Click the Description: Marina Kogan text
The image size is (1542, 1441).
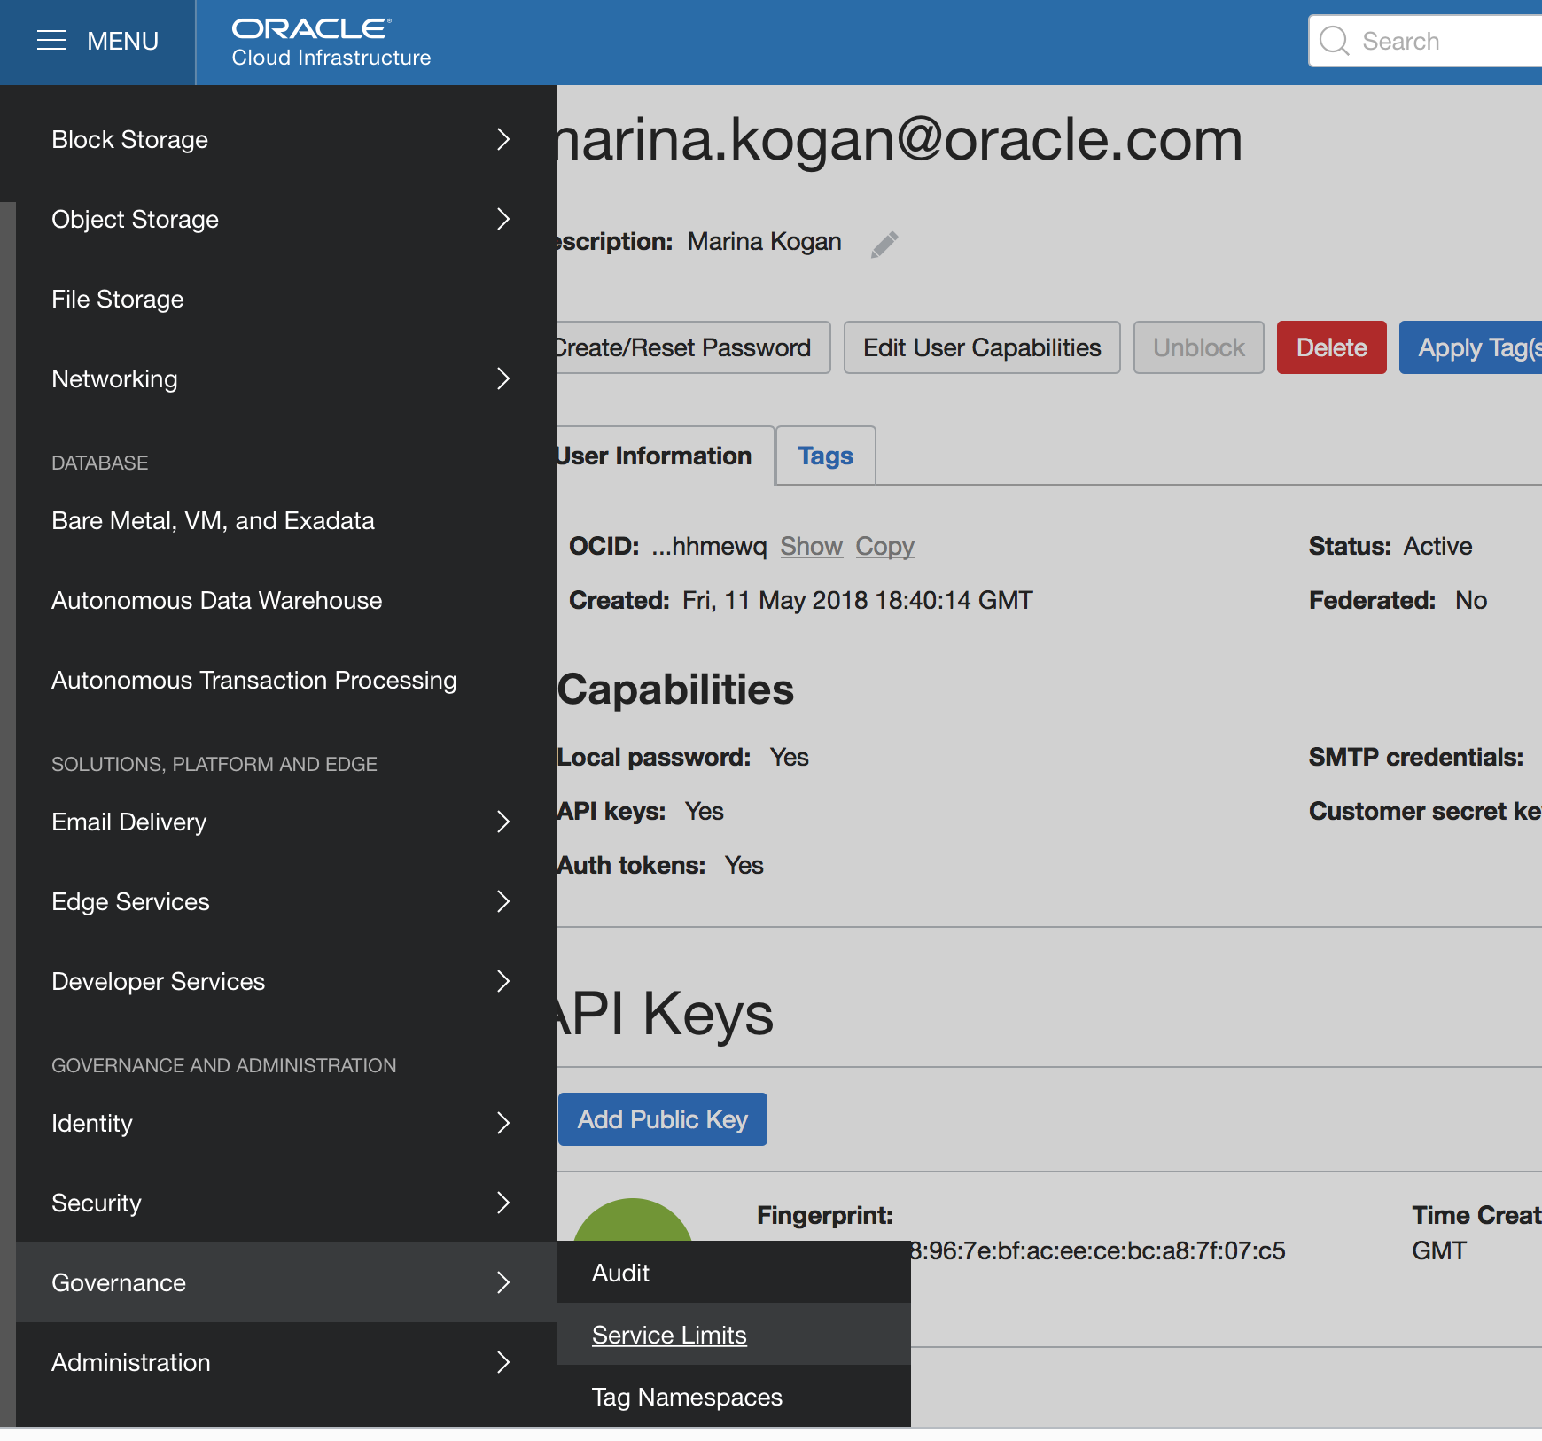(x=699, y=241)
